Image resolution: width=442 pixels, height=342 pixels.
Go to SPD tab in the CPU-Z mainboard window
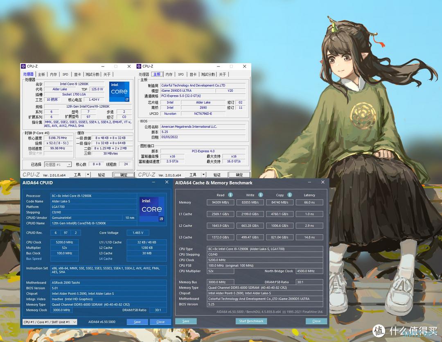click(181, 74)
